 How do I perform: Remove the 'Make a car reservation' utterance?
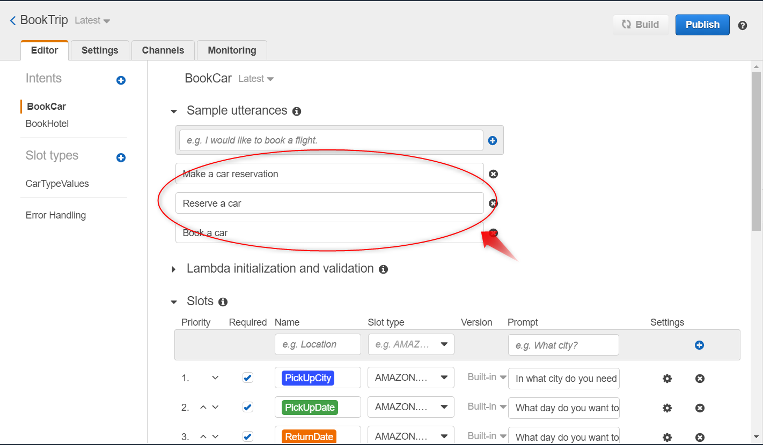pos(494,174)
